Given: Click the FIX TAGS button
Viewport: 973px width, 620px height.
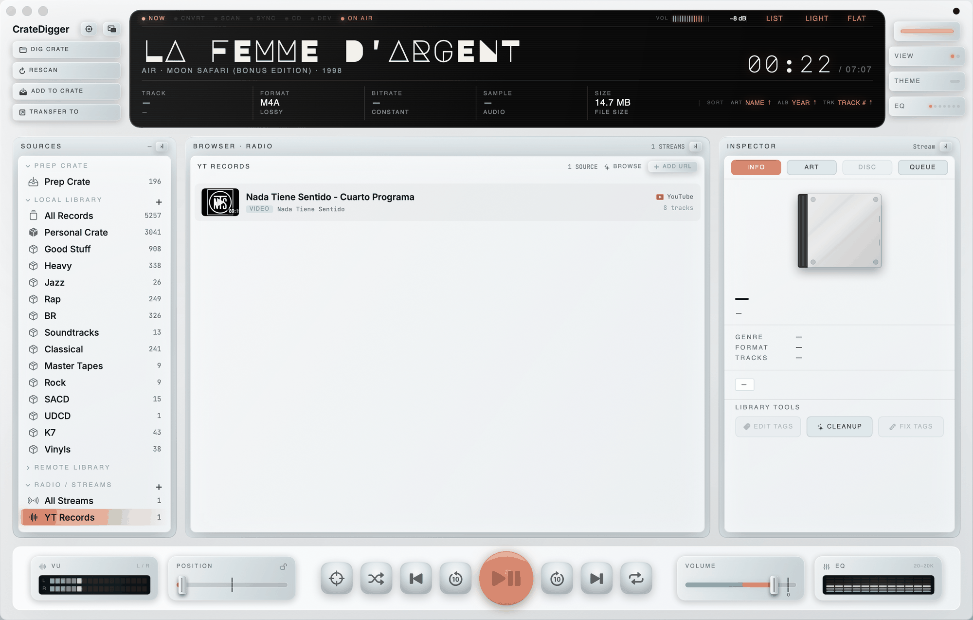Looking at the screenshot, I should (911, 426).
